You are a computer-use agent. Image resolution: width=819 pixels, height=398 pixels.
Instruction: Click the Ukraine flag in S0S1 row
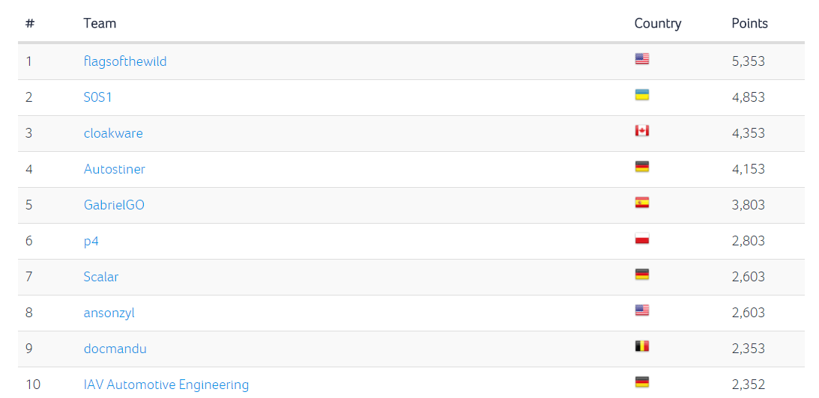tap(641, 95)
